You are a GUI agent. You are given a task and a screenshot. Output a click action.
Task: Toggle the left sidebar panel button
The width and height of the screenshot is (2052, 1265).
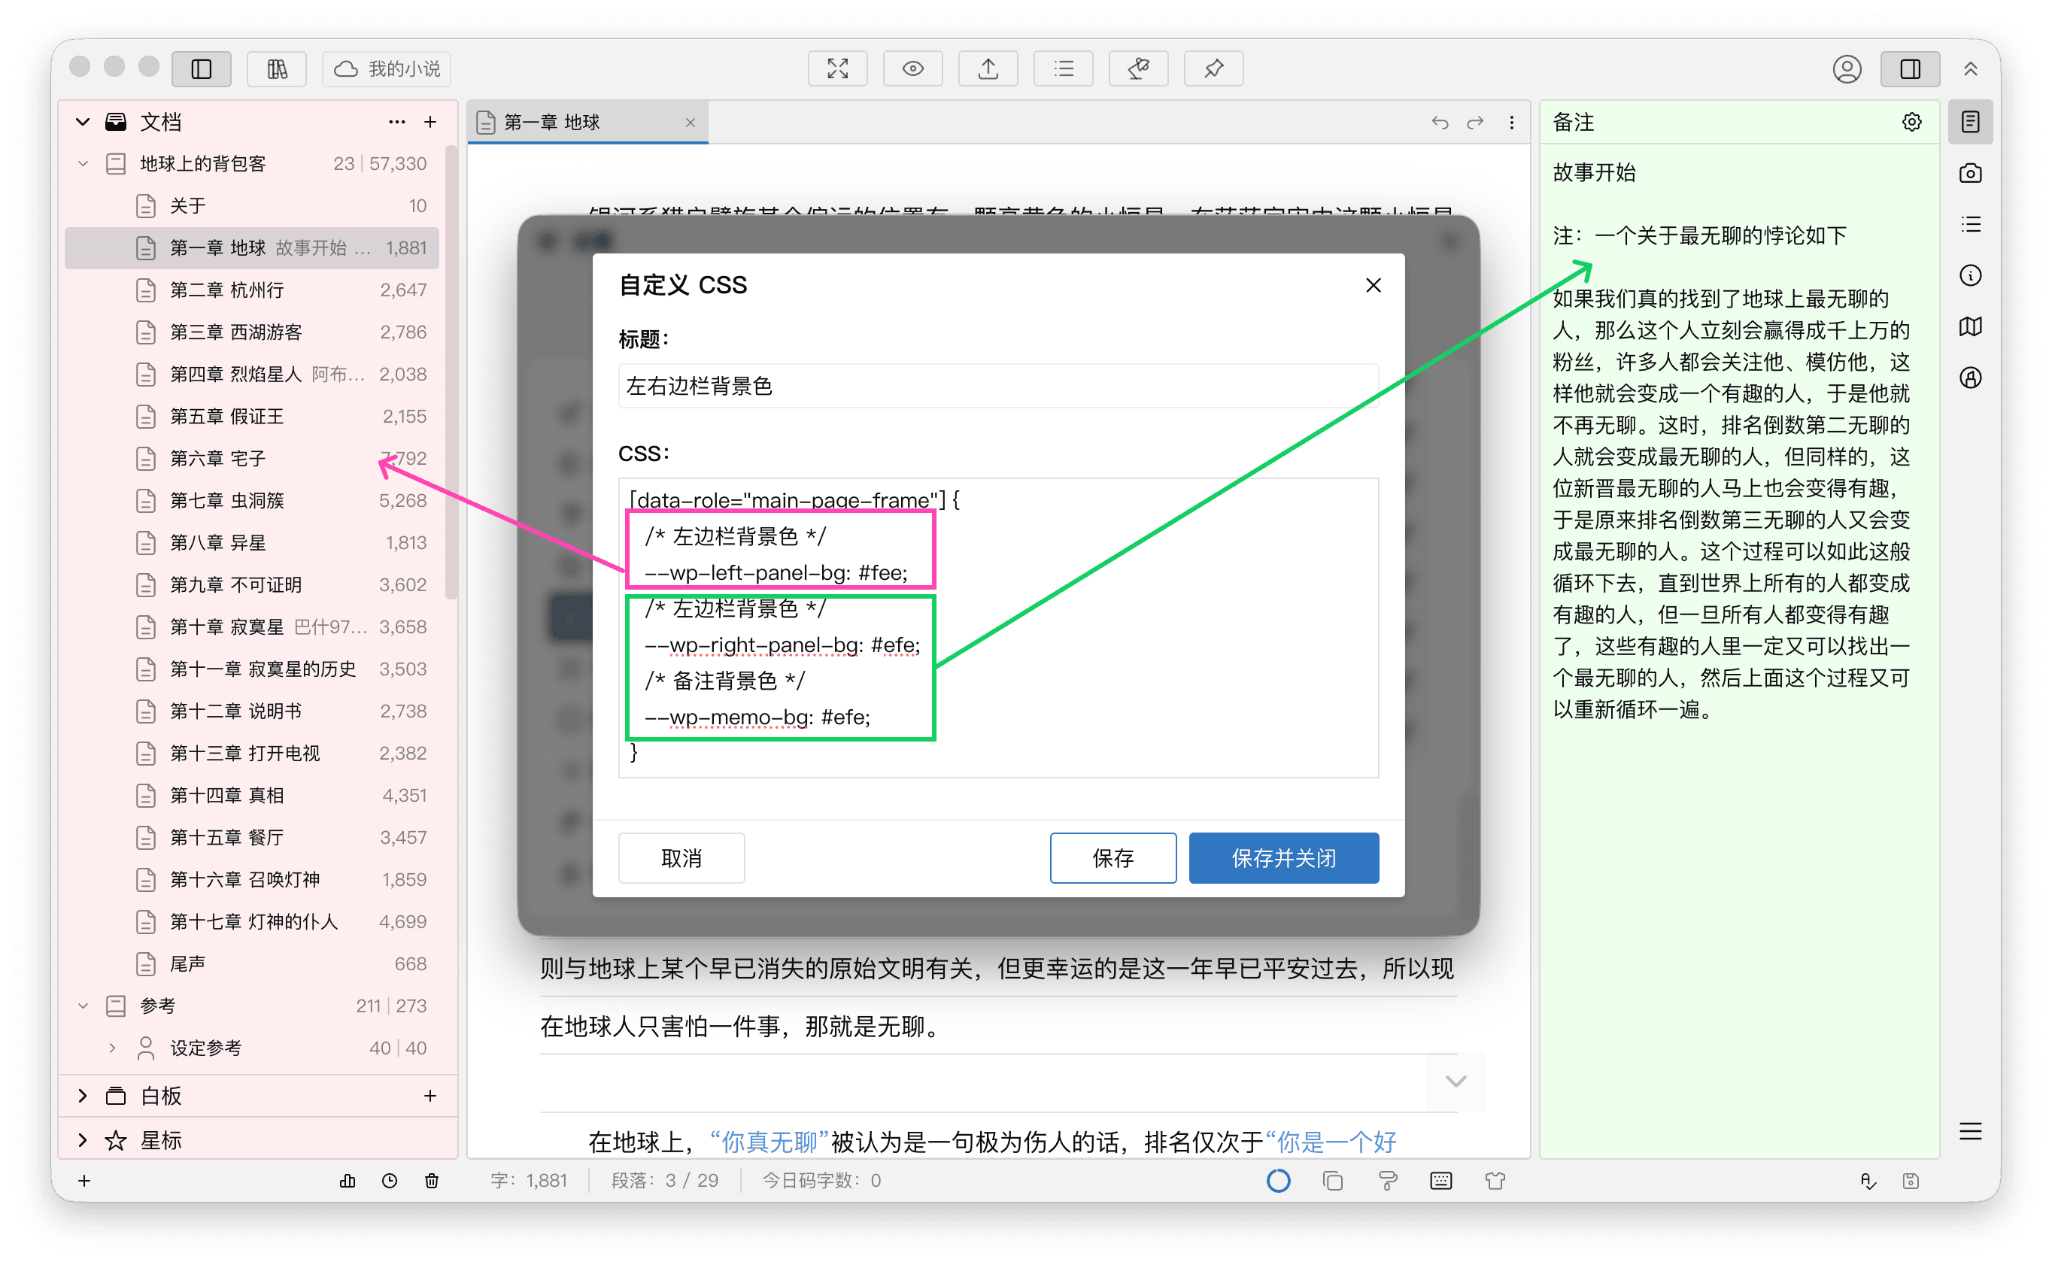coord(202,68)
